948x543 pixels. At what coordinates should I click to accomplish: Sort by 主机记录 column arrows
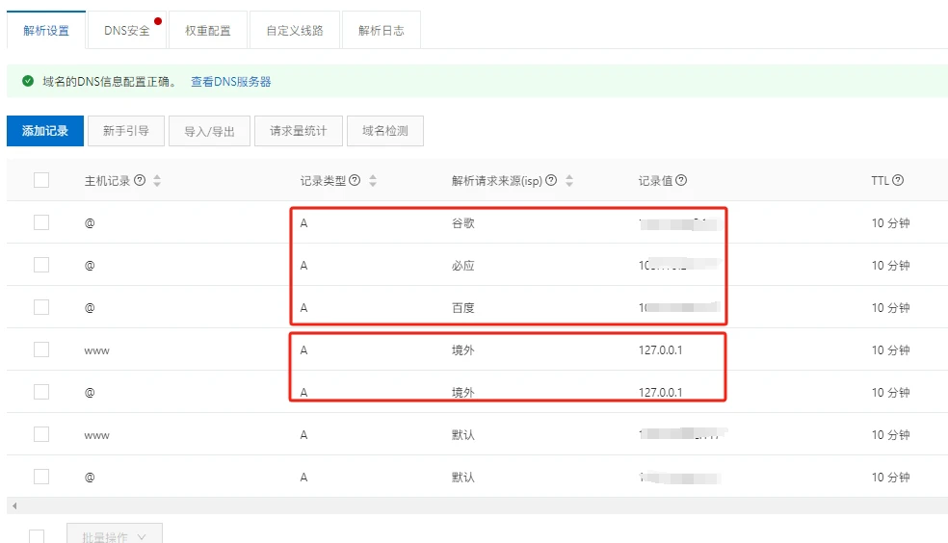click(x=157, y=181)
